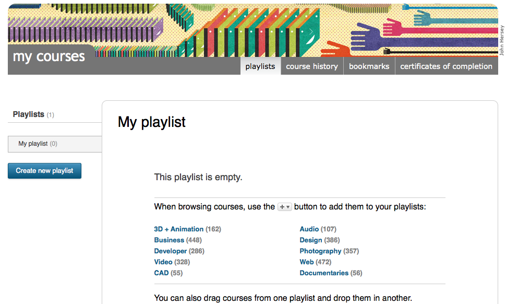
Task: Open the playlists tab
Action: (260, 66)
